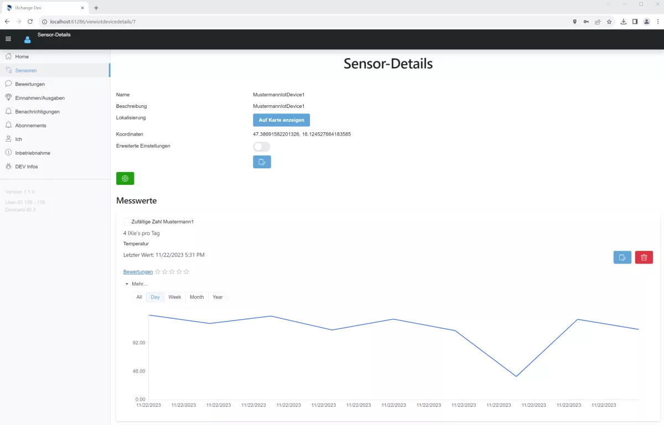
Task: Click the blue edit sensor icon button
Action: (x=262, y=162)
